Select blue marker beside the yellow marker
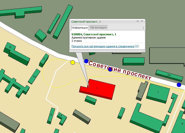Screen dimensions: 185x133 pos(86,61)
